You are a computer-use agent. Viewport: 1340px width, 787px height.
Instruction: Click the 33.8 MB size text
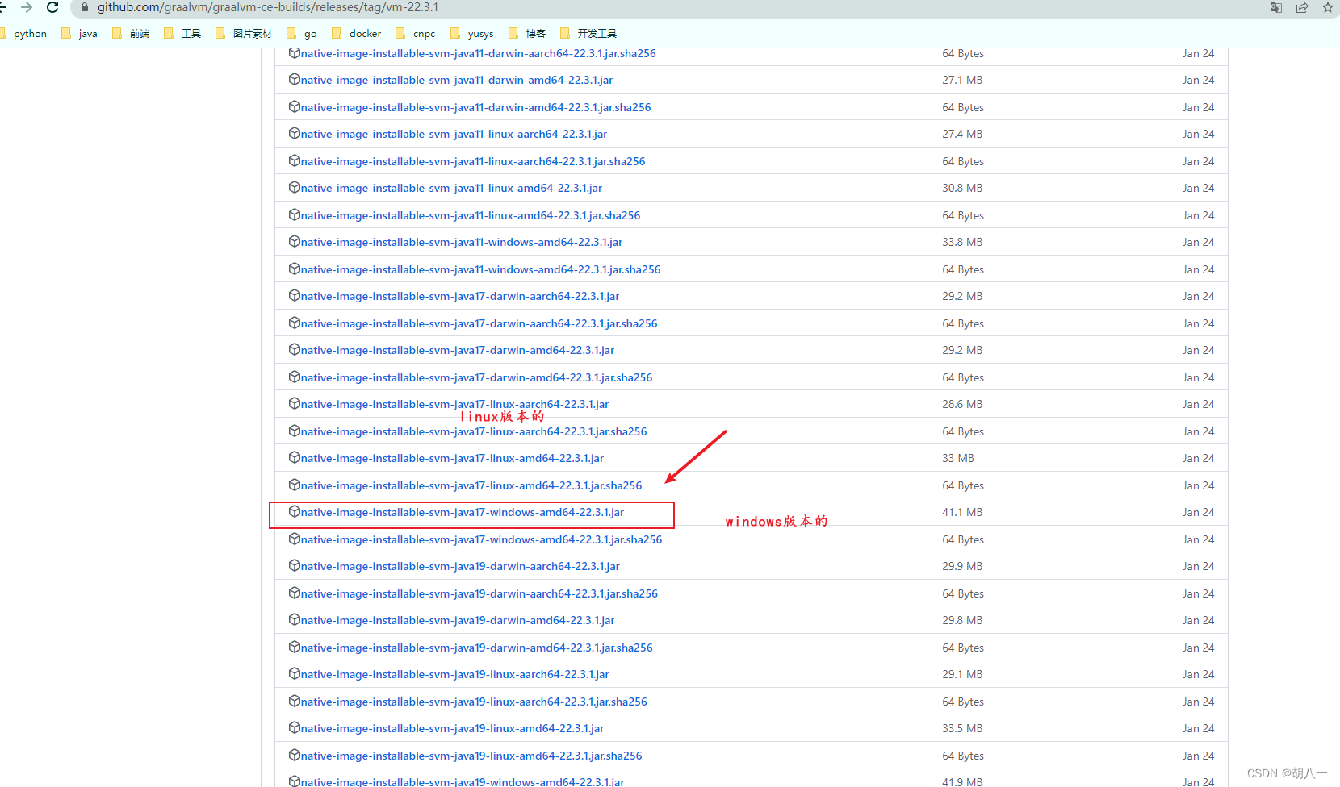(x=962, y=242)
